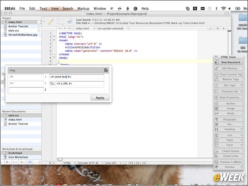248x186 pixels.
Task: Insert an Anchor tag
Action: (x=229, y=103)
